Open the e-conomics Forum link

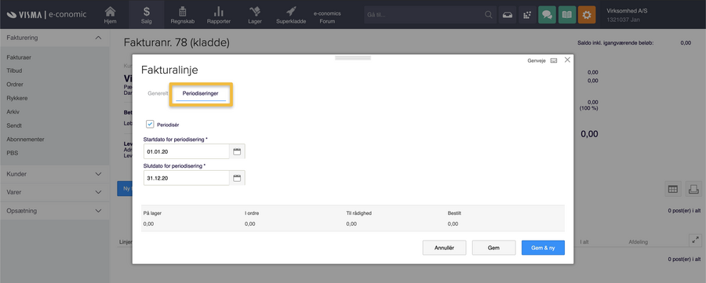pos(327,17)
